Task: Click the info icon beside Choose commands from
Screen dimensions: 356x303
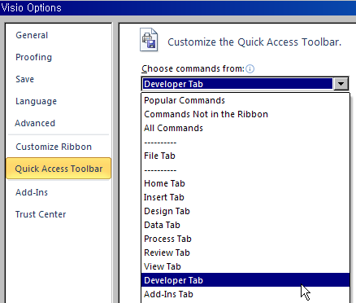Action: pos(250,69)
